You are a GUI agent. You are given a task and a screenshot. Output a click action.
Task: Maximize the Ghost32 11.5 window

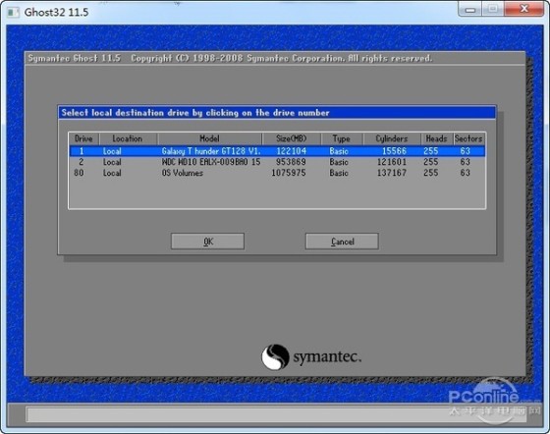click(493, 9)
